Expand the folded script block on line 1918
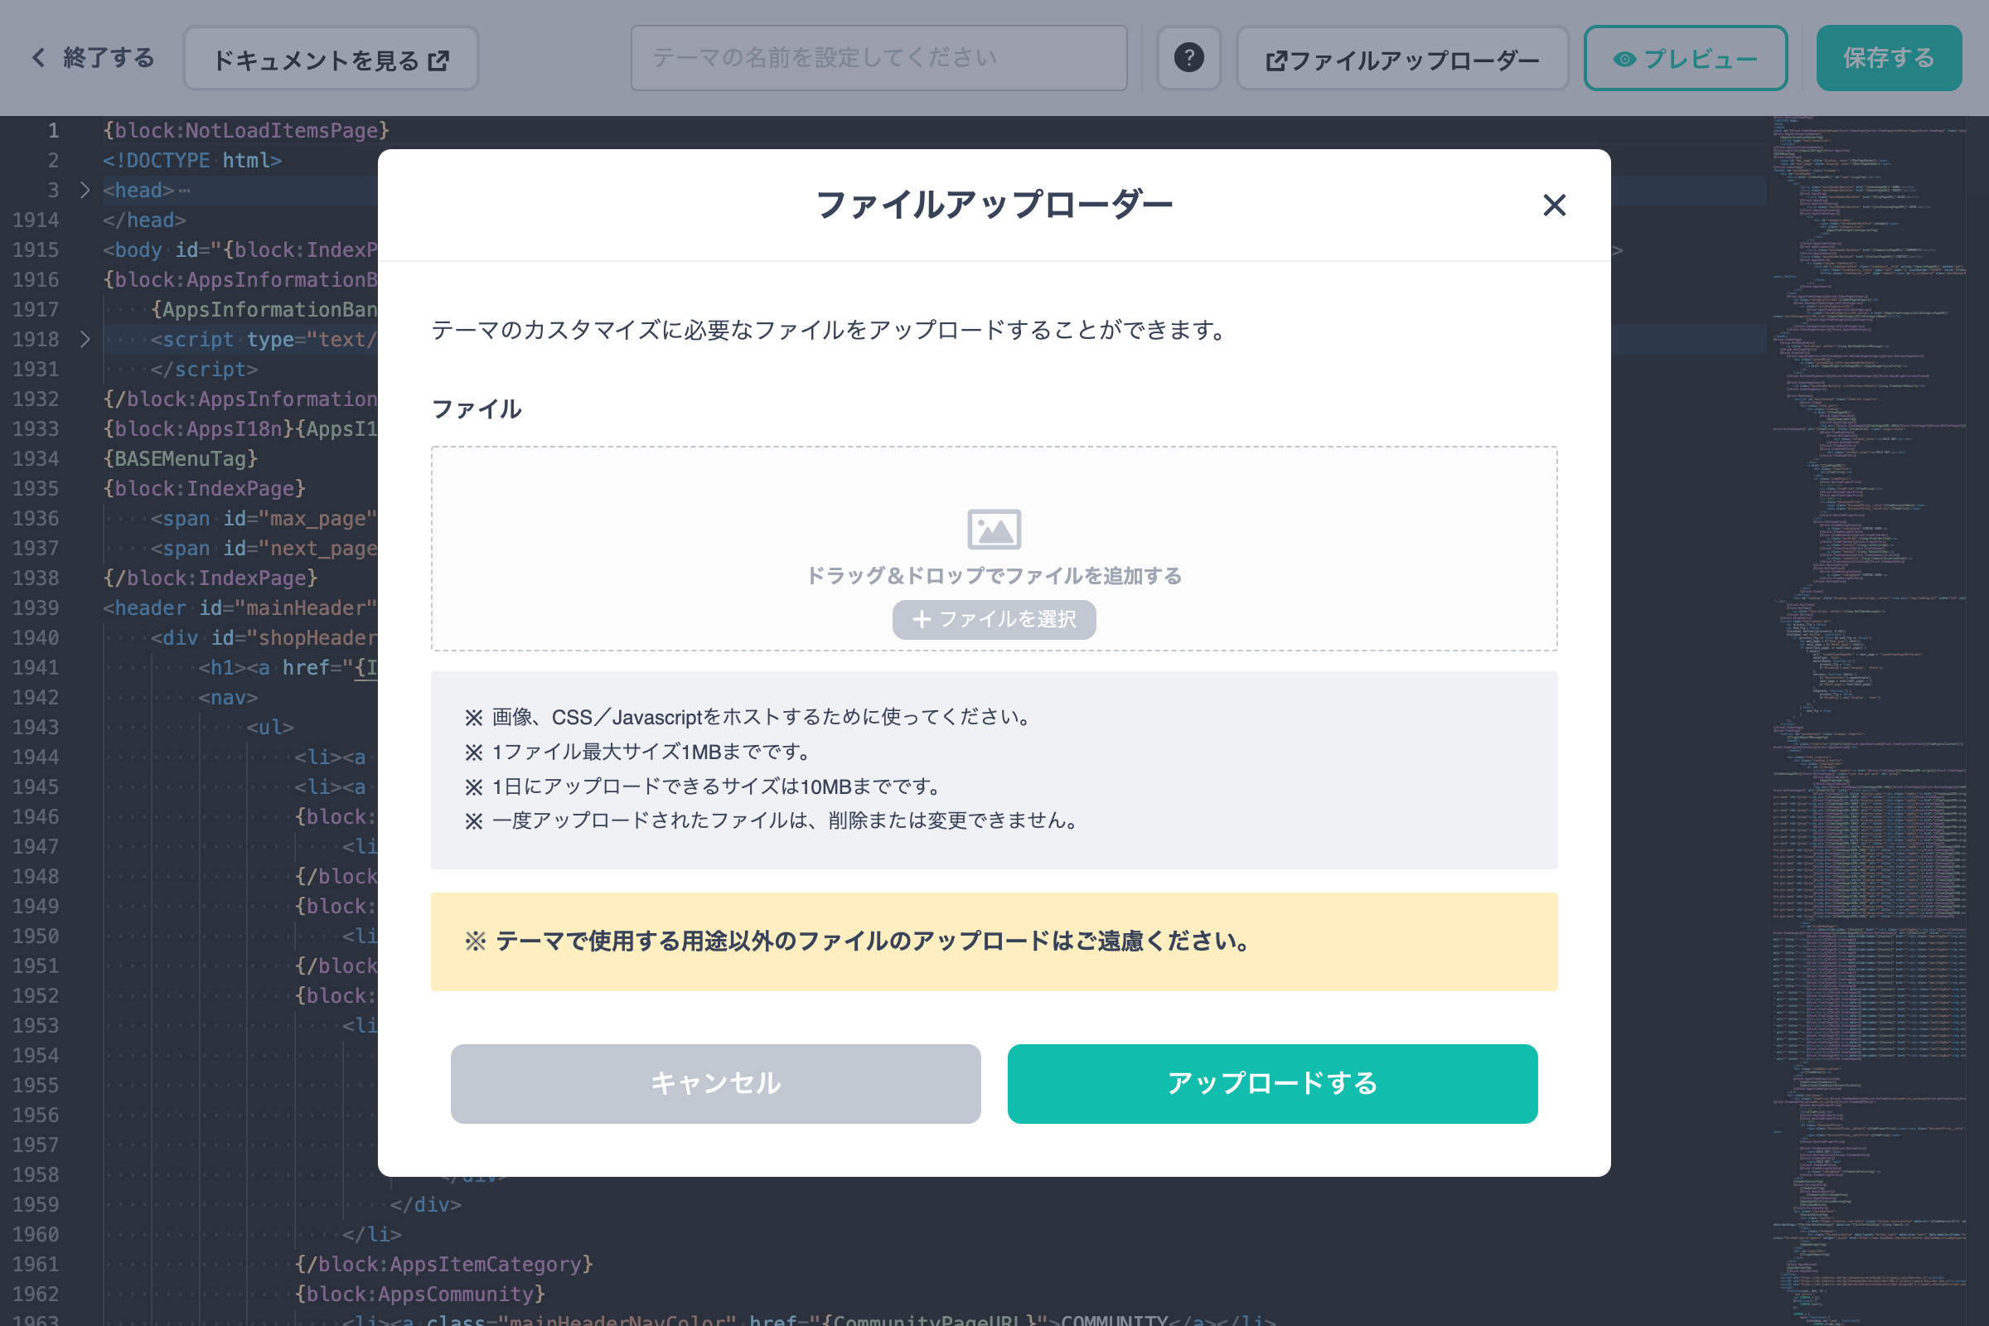 pyautogui.click(x=85, y=339)
